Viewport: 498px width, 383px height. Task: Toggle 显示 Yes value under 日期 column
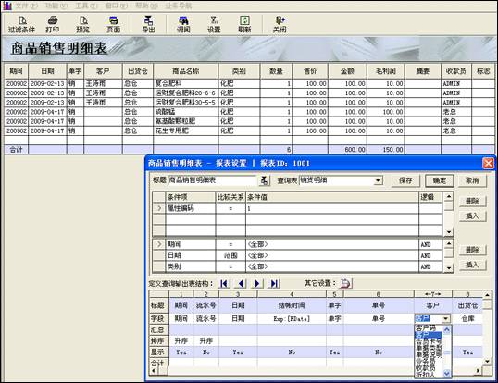pyautogui.click(x=238, y=352)
